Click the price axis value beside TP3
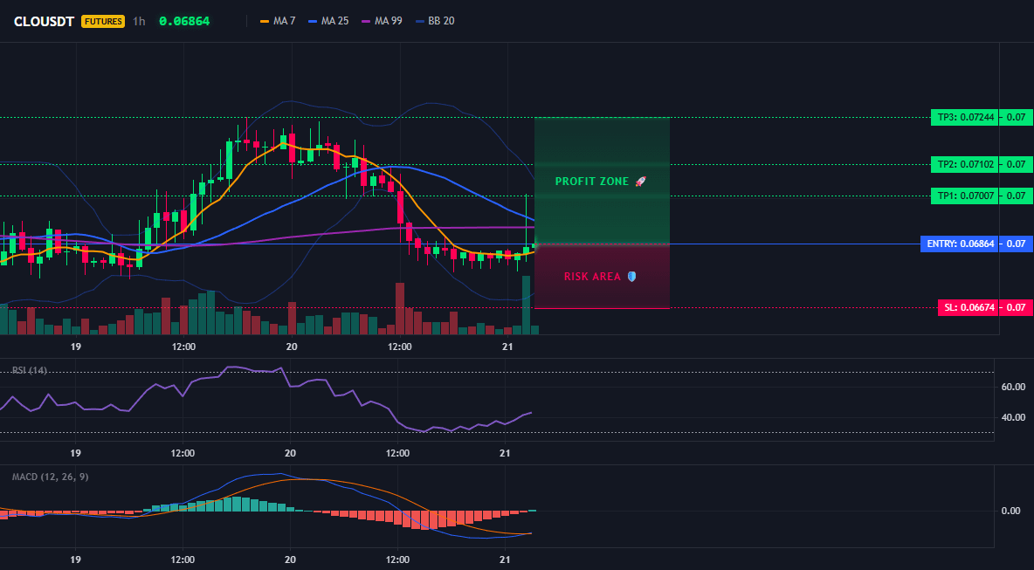Viewport: 1034px width, 570px height. [x=1017, y=117]
